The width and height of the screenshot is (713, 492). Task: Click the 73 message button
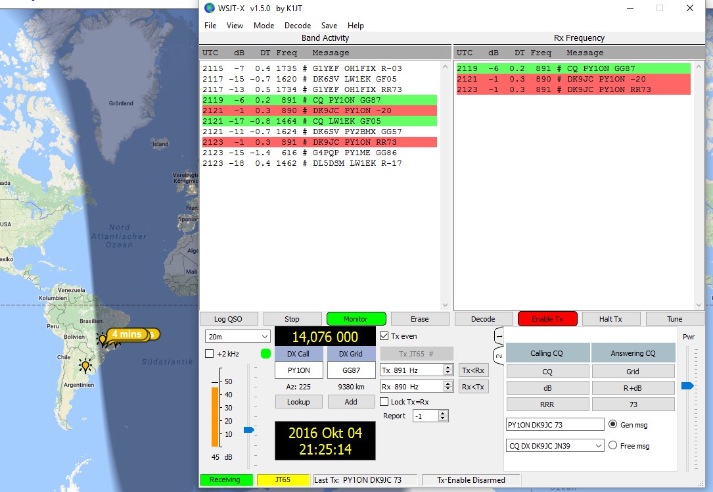click(633, 404)
